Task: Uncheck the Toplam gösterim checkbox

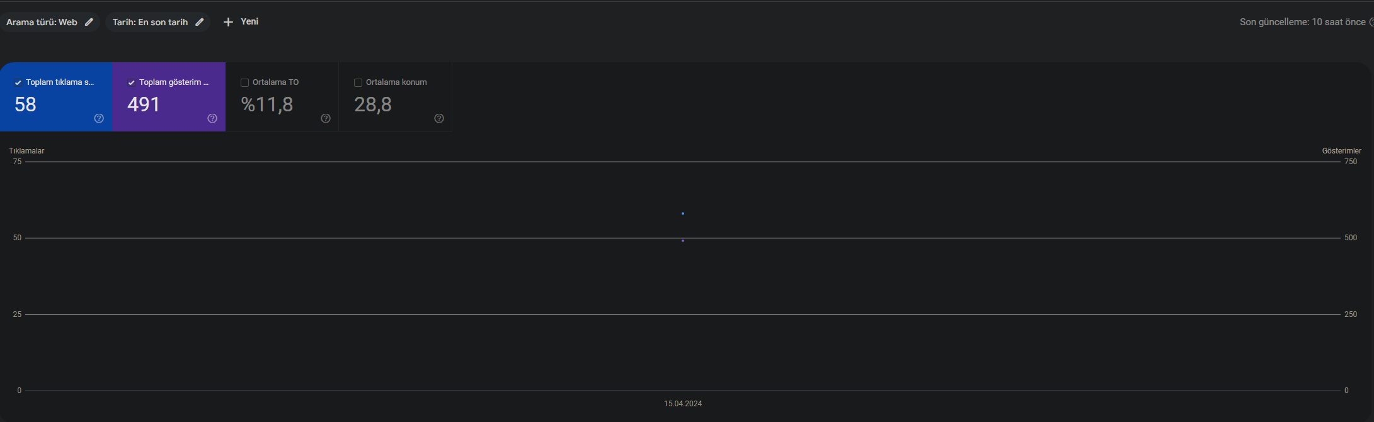Action: 132,82
